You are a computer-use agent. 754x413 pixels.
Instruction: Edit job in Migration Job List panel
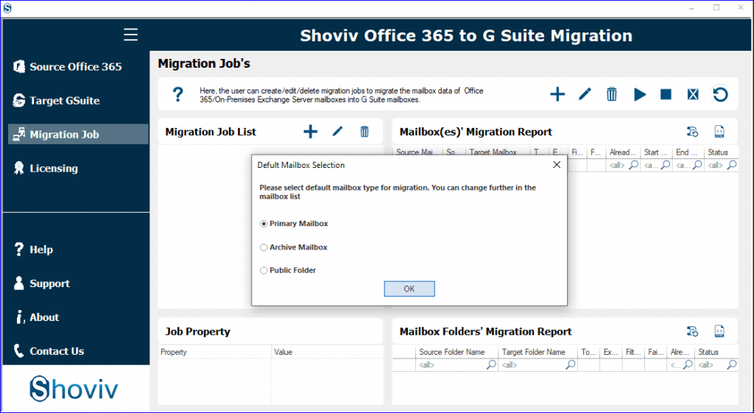pos(337,131)
